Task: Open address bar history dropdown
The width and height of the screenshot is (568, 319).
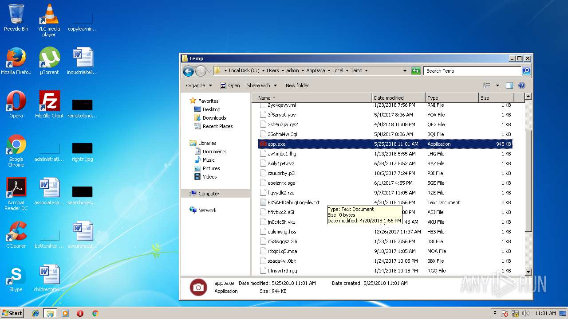Action: pos(405,71)
